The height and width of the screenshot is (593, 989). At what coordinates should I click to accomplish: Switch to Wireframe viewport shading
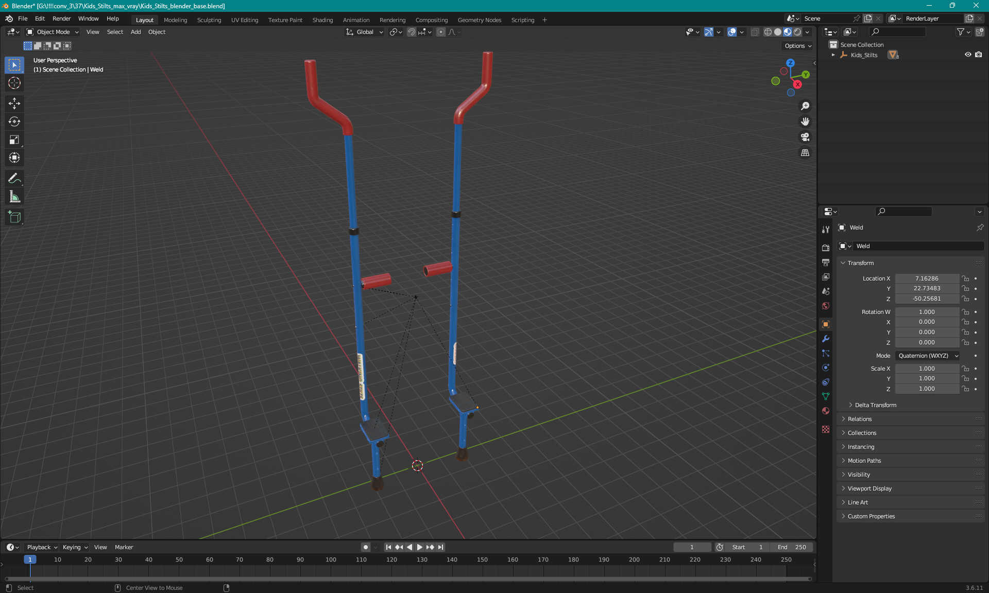[x=768, y=32]
